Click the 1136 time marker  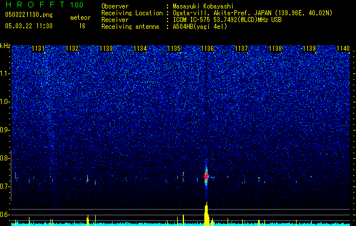[x=208, y=49]
